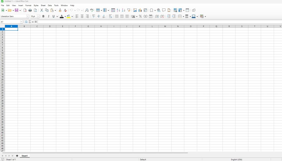
Task: Expand the Paste options arrow
Action: [55, 10]
